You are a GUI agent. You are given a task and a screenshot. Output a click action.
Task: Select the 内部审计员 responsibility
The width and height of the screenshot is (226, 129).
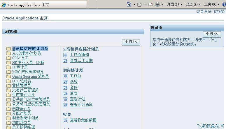22,108
